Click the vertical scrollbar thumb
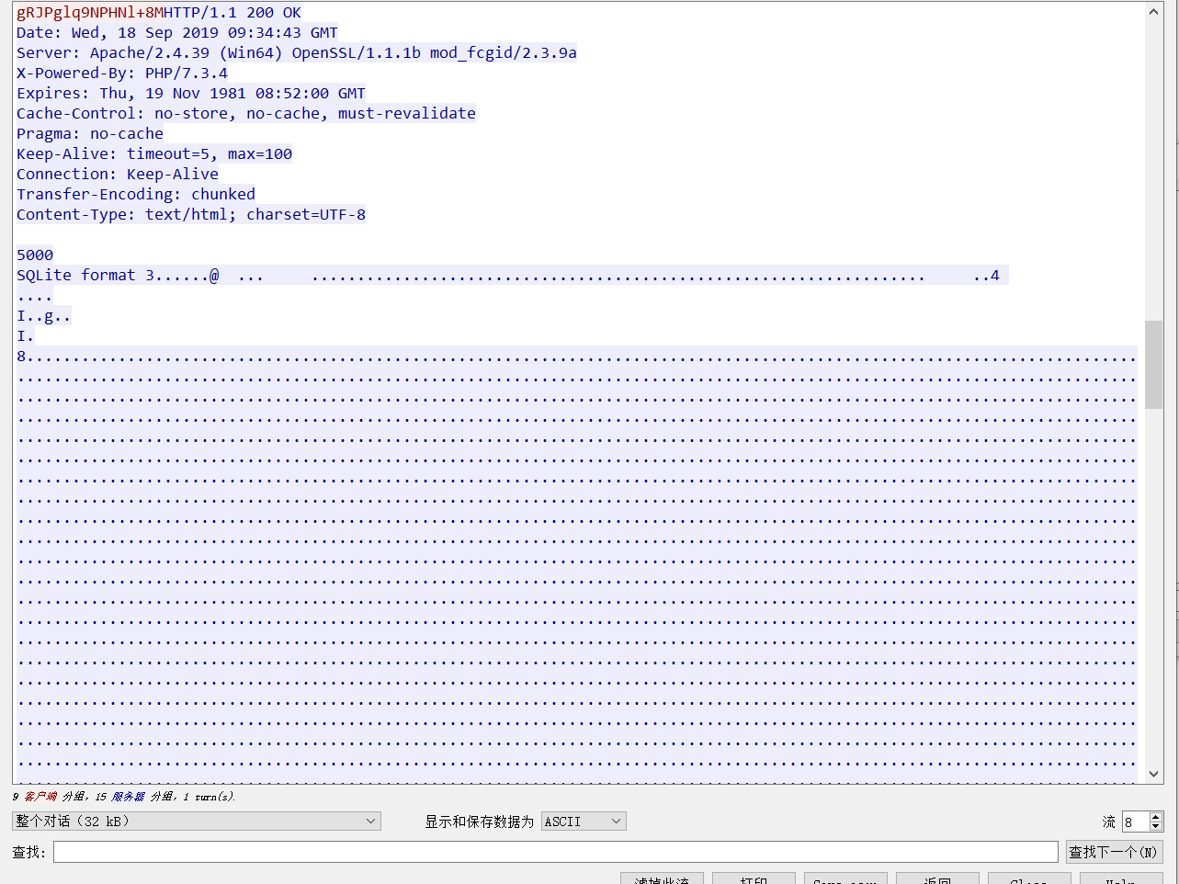Viewport: 1179px width, 884px height. pyautogui.click(x=1154, y=364)
